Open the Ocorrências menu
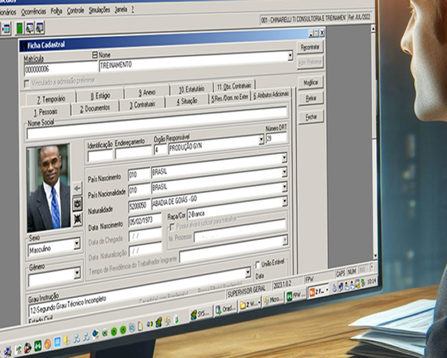Viewport: 447px width, 358px height. (34, 12)
